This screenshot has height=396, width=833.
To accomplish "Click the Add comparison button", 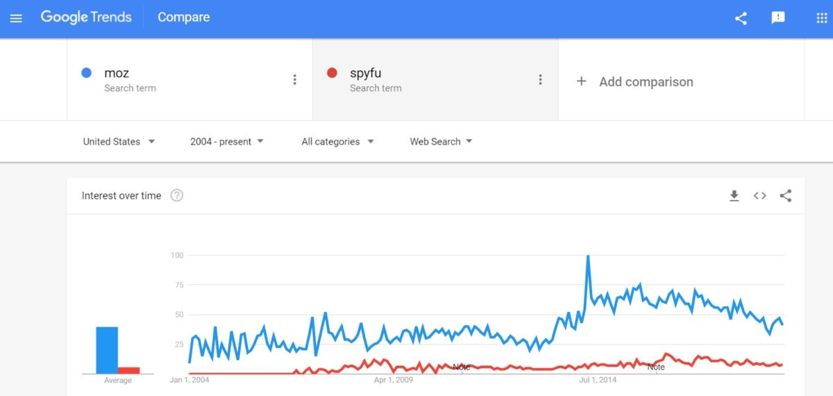I will click(635, 82).
